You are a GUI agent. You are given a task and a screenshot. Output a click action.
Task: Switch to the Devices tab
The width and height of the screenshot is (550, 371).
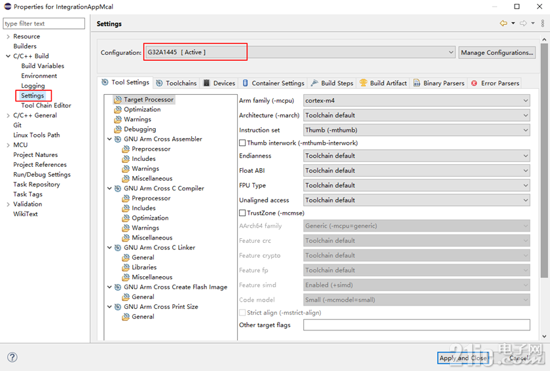tap(219, 83)
